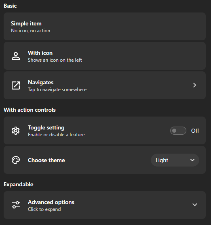The height and width of the screenshot is (225, 211).
Task: Click the sliders icon beside Advanced options
Action: pyautogui.click(x=16, y=205)
